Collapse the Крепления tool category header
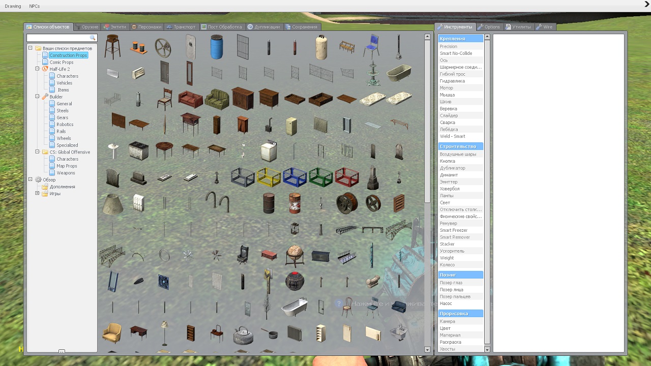The height and width of the screenshot is (366, 651). pyautogui.click(x=460, y=39)
